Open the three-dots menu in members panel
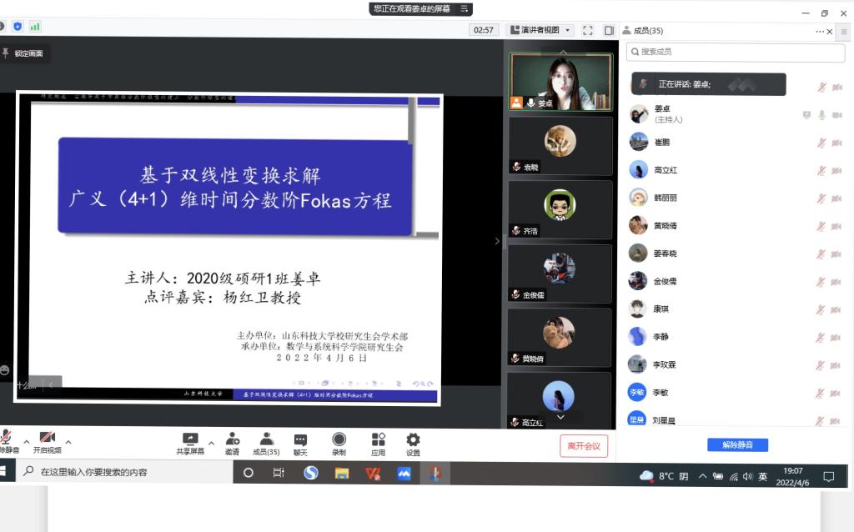The width and height of the screenshot is (854, 532). click(x=819, y=31)
